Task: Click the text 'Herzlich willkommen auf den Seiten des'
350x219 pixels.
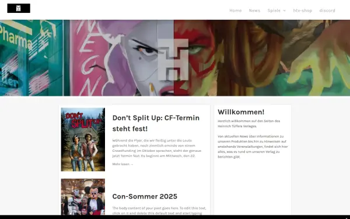Action: pyautogui.click(x=249, y=121)
